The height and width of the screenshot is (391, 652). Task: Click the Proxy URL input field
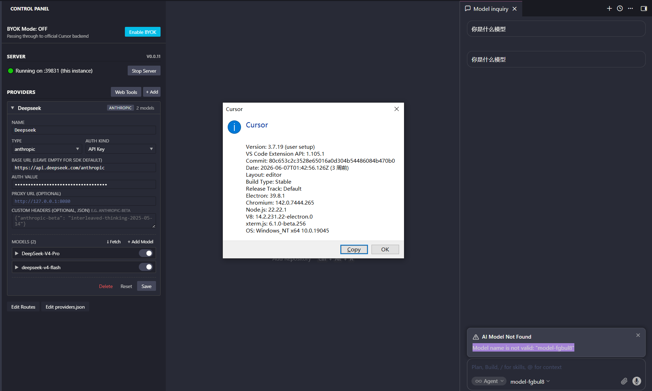coord(84,201)
